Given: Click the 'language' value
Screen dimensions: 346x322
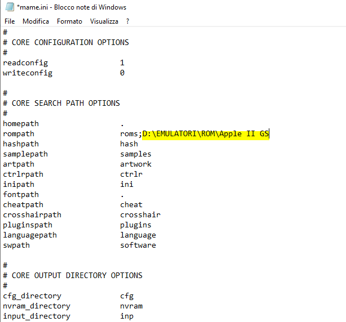Looking at the screenshot, I should [x=138, y=235].
